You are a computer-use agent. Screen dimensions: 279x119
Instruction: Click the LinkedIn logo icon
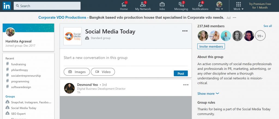(7, 6)
